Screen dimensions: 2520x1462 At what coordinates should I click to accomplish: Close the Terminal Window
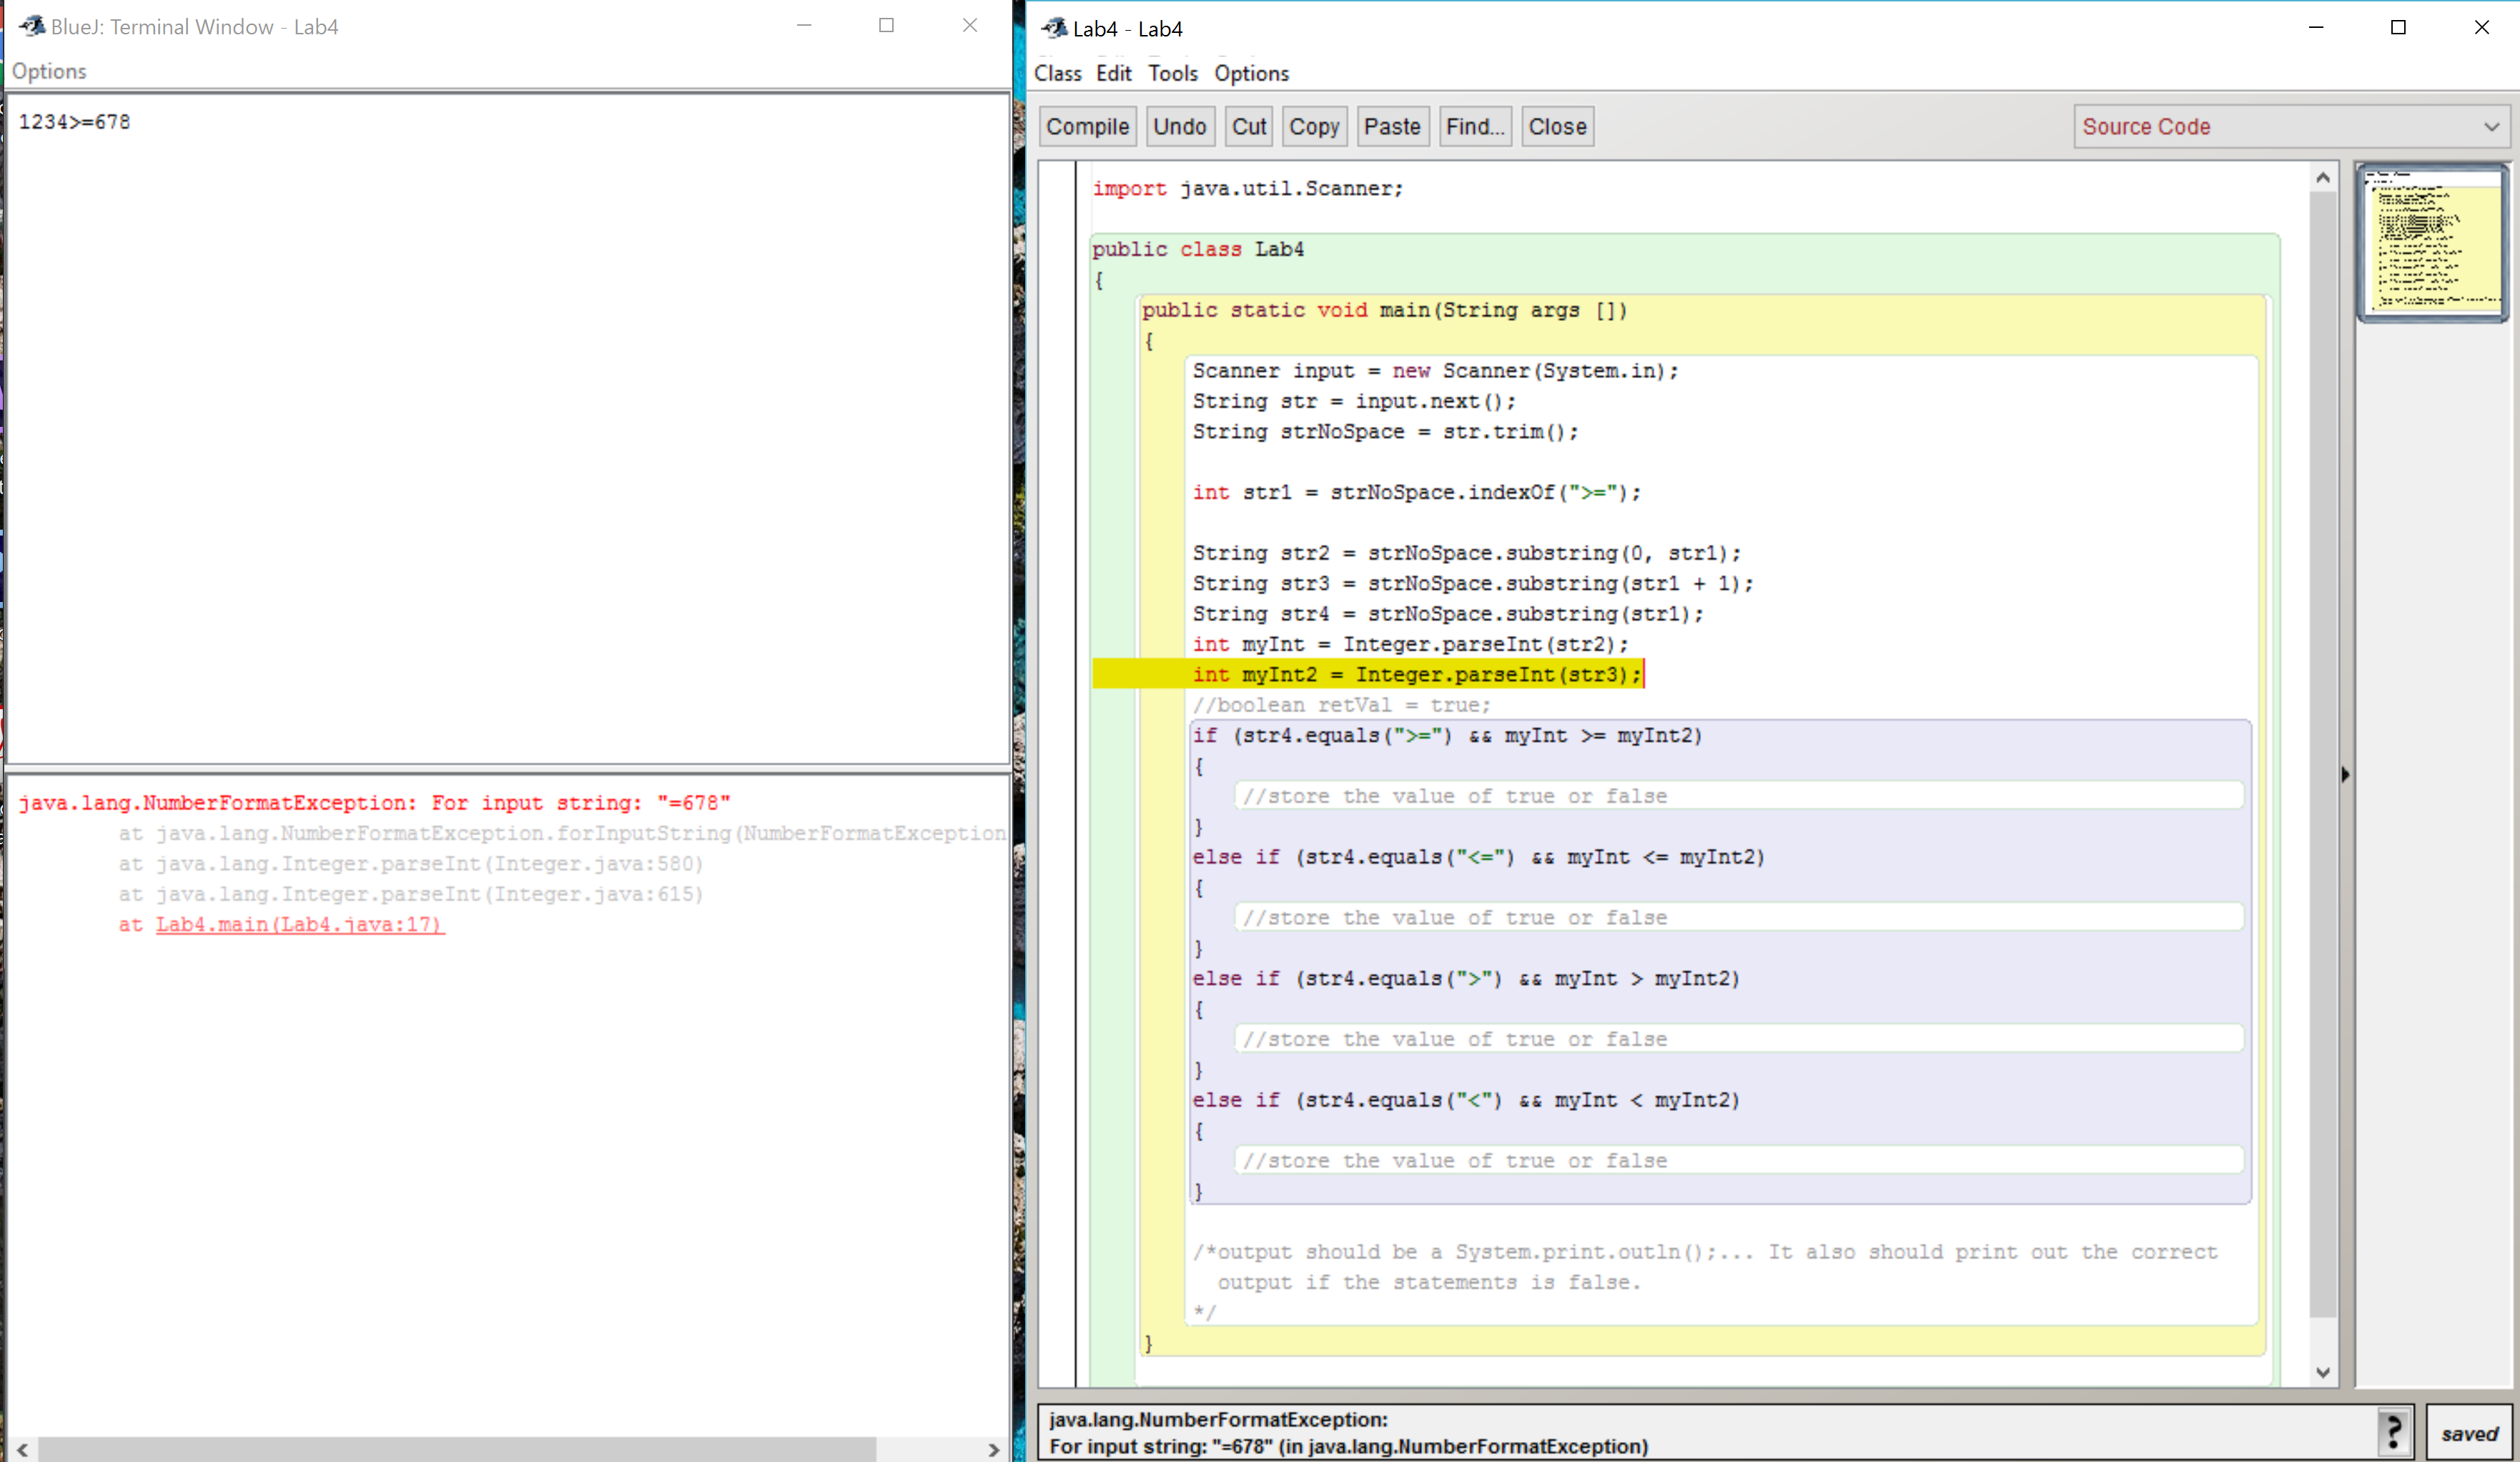tap(969, 25)
